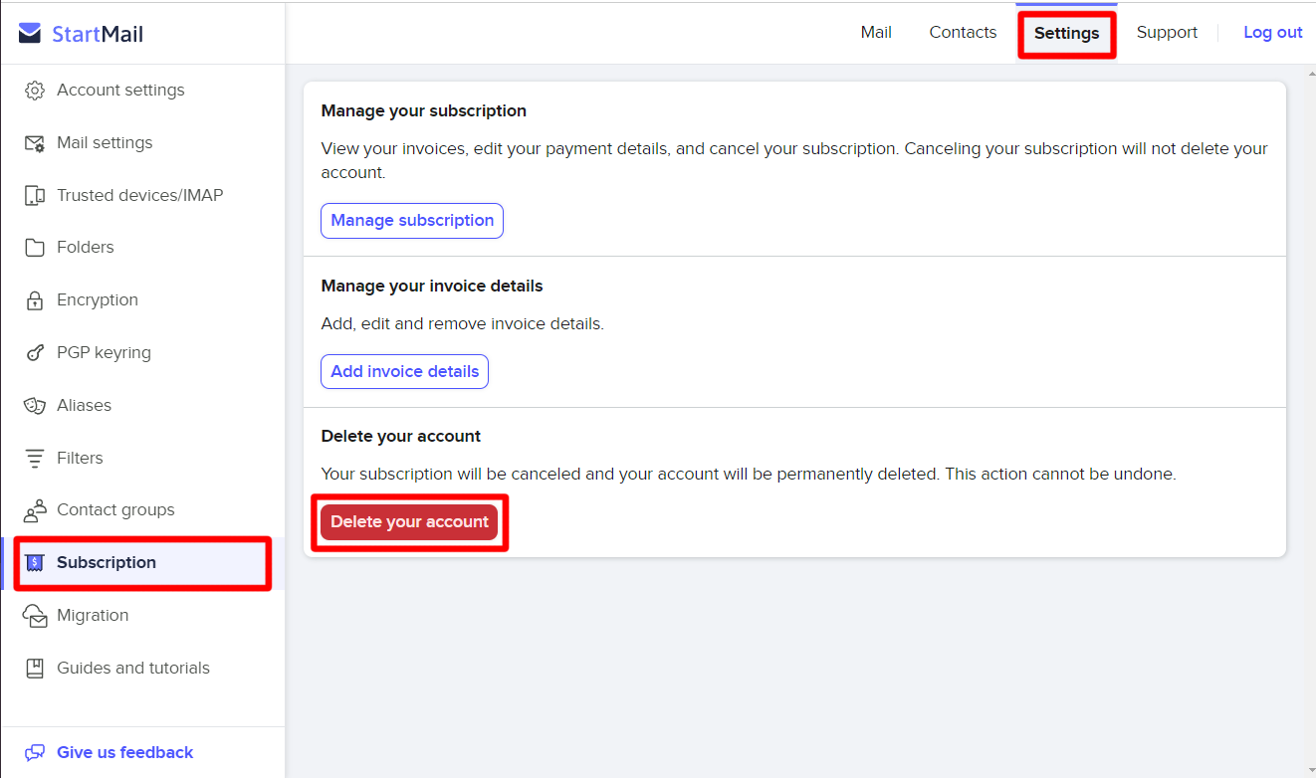1316x778 pixels.
Task: Select the Mail settings icon
Action: coord(34,142)
